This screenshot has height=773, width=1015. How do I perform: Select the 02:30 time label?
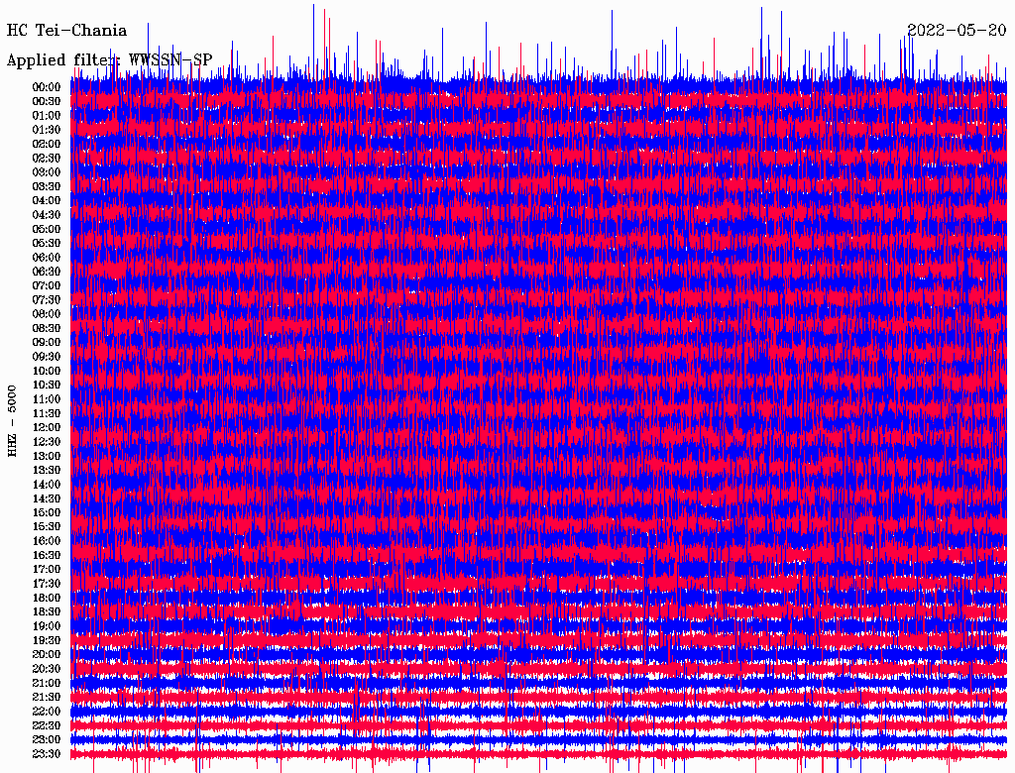[47, 159]
